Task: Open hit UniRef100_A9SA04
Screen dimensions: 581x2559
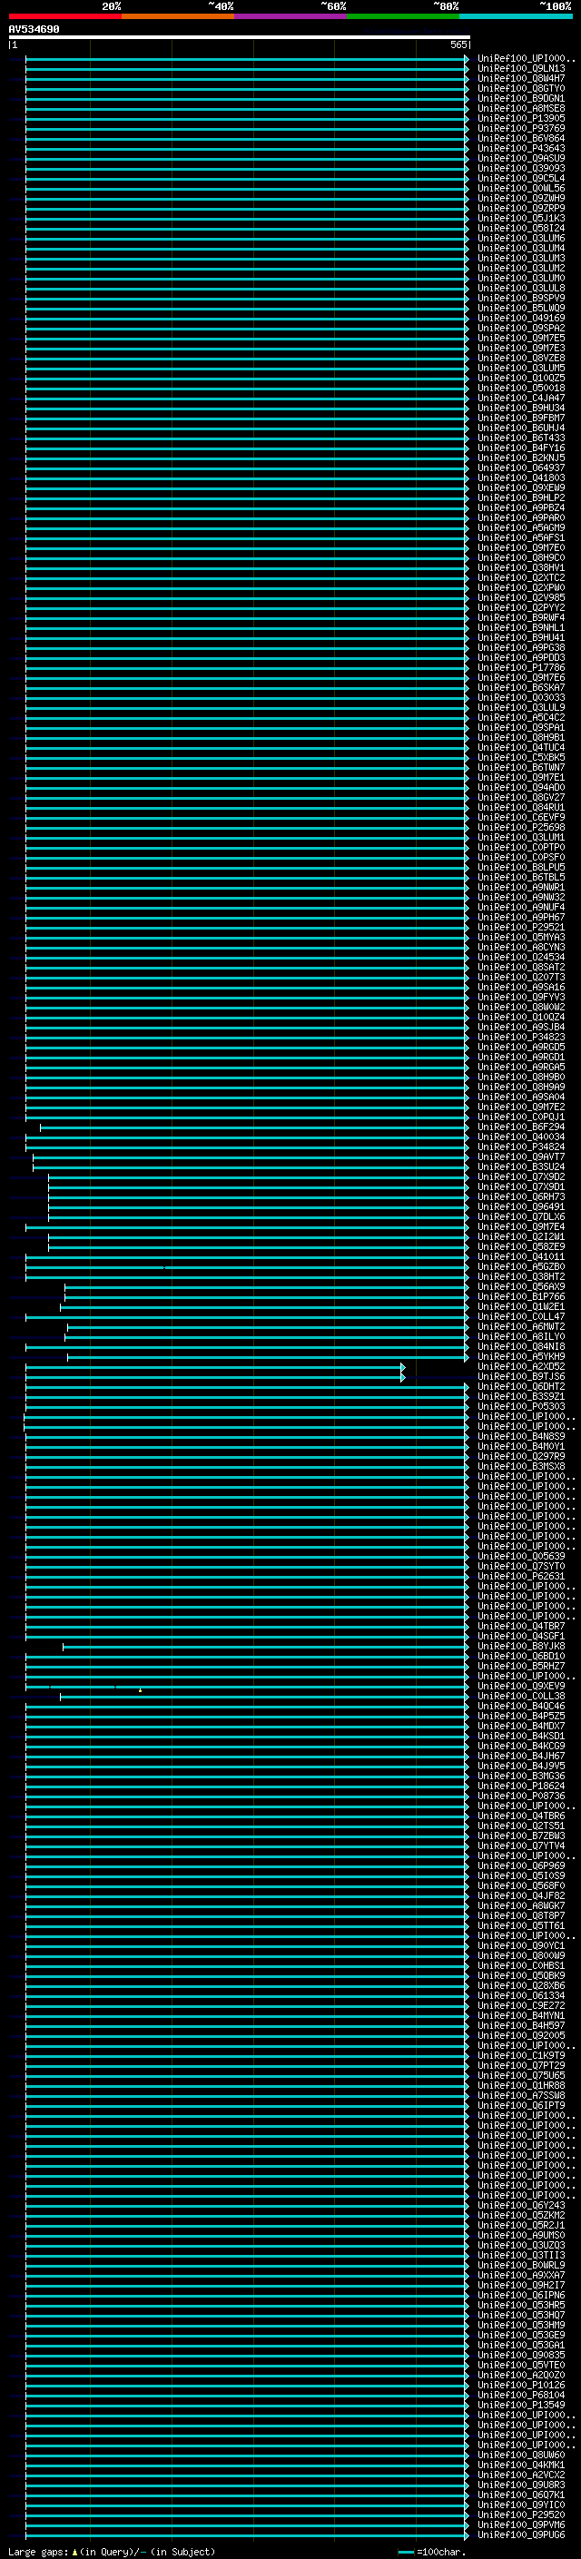Action: (x=521, y=1097)
